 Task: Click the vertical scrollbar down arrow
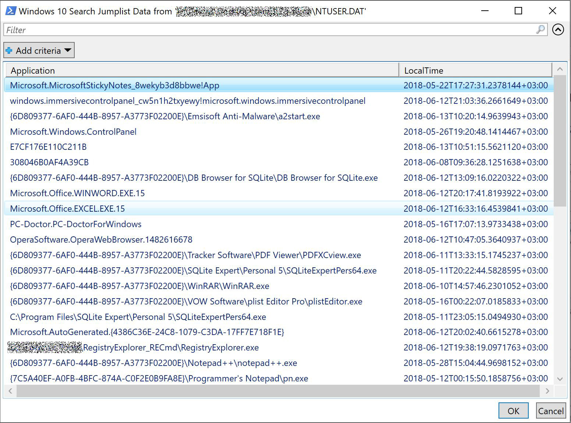560,379
